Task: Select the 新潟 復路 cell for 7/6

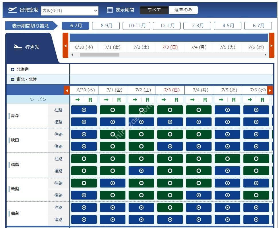Action: coord(256,195)
